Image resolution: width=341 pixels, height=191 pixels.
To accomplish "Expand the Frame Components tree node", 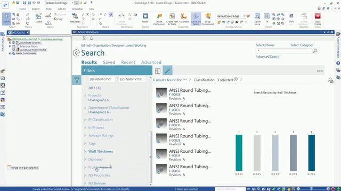I will click(10, 53).
